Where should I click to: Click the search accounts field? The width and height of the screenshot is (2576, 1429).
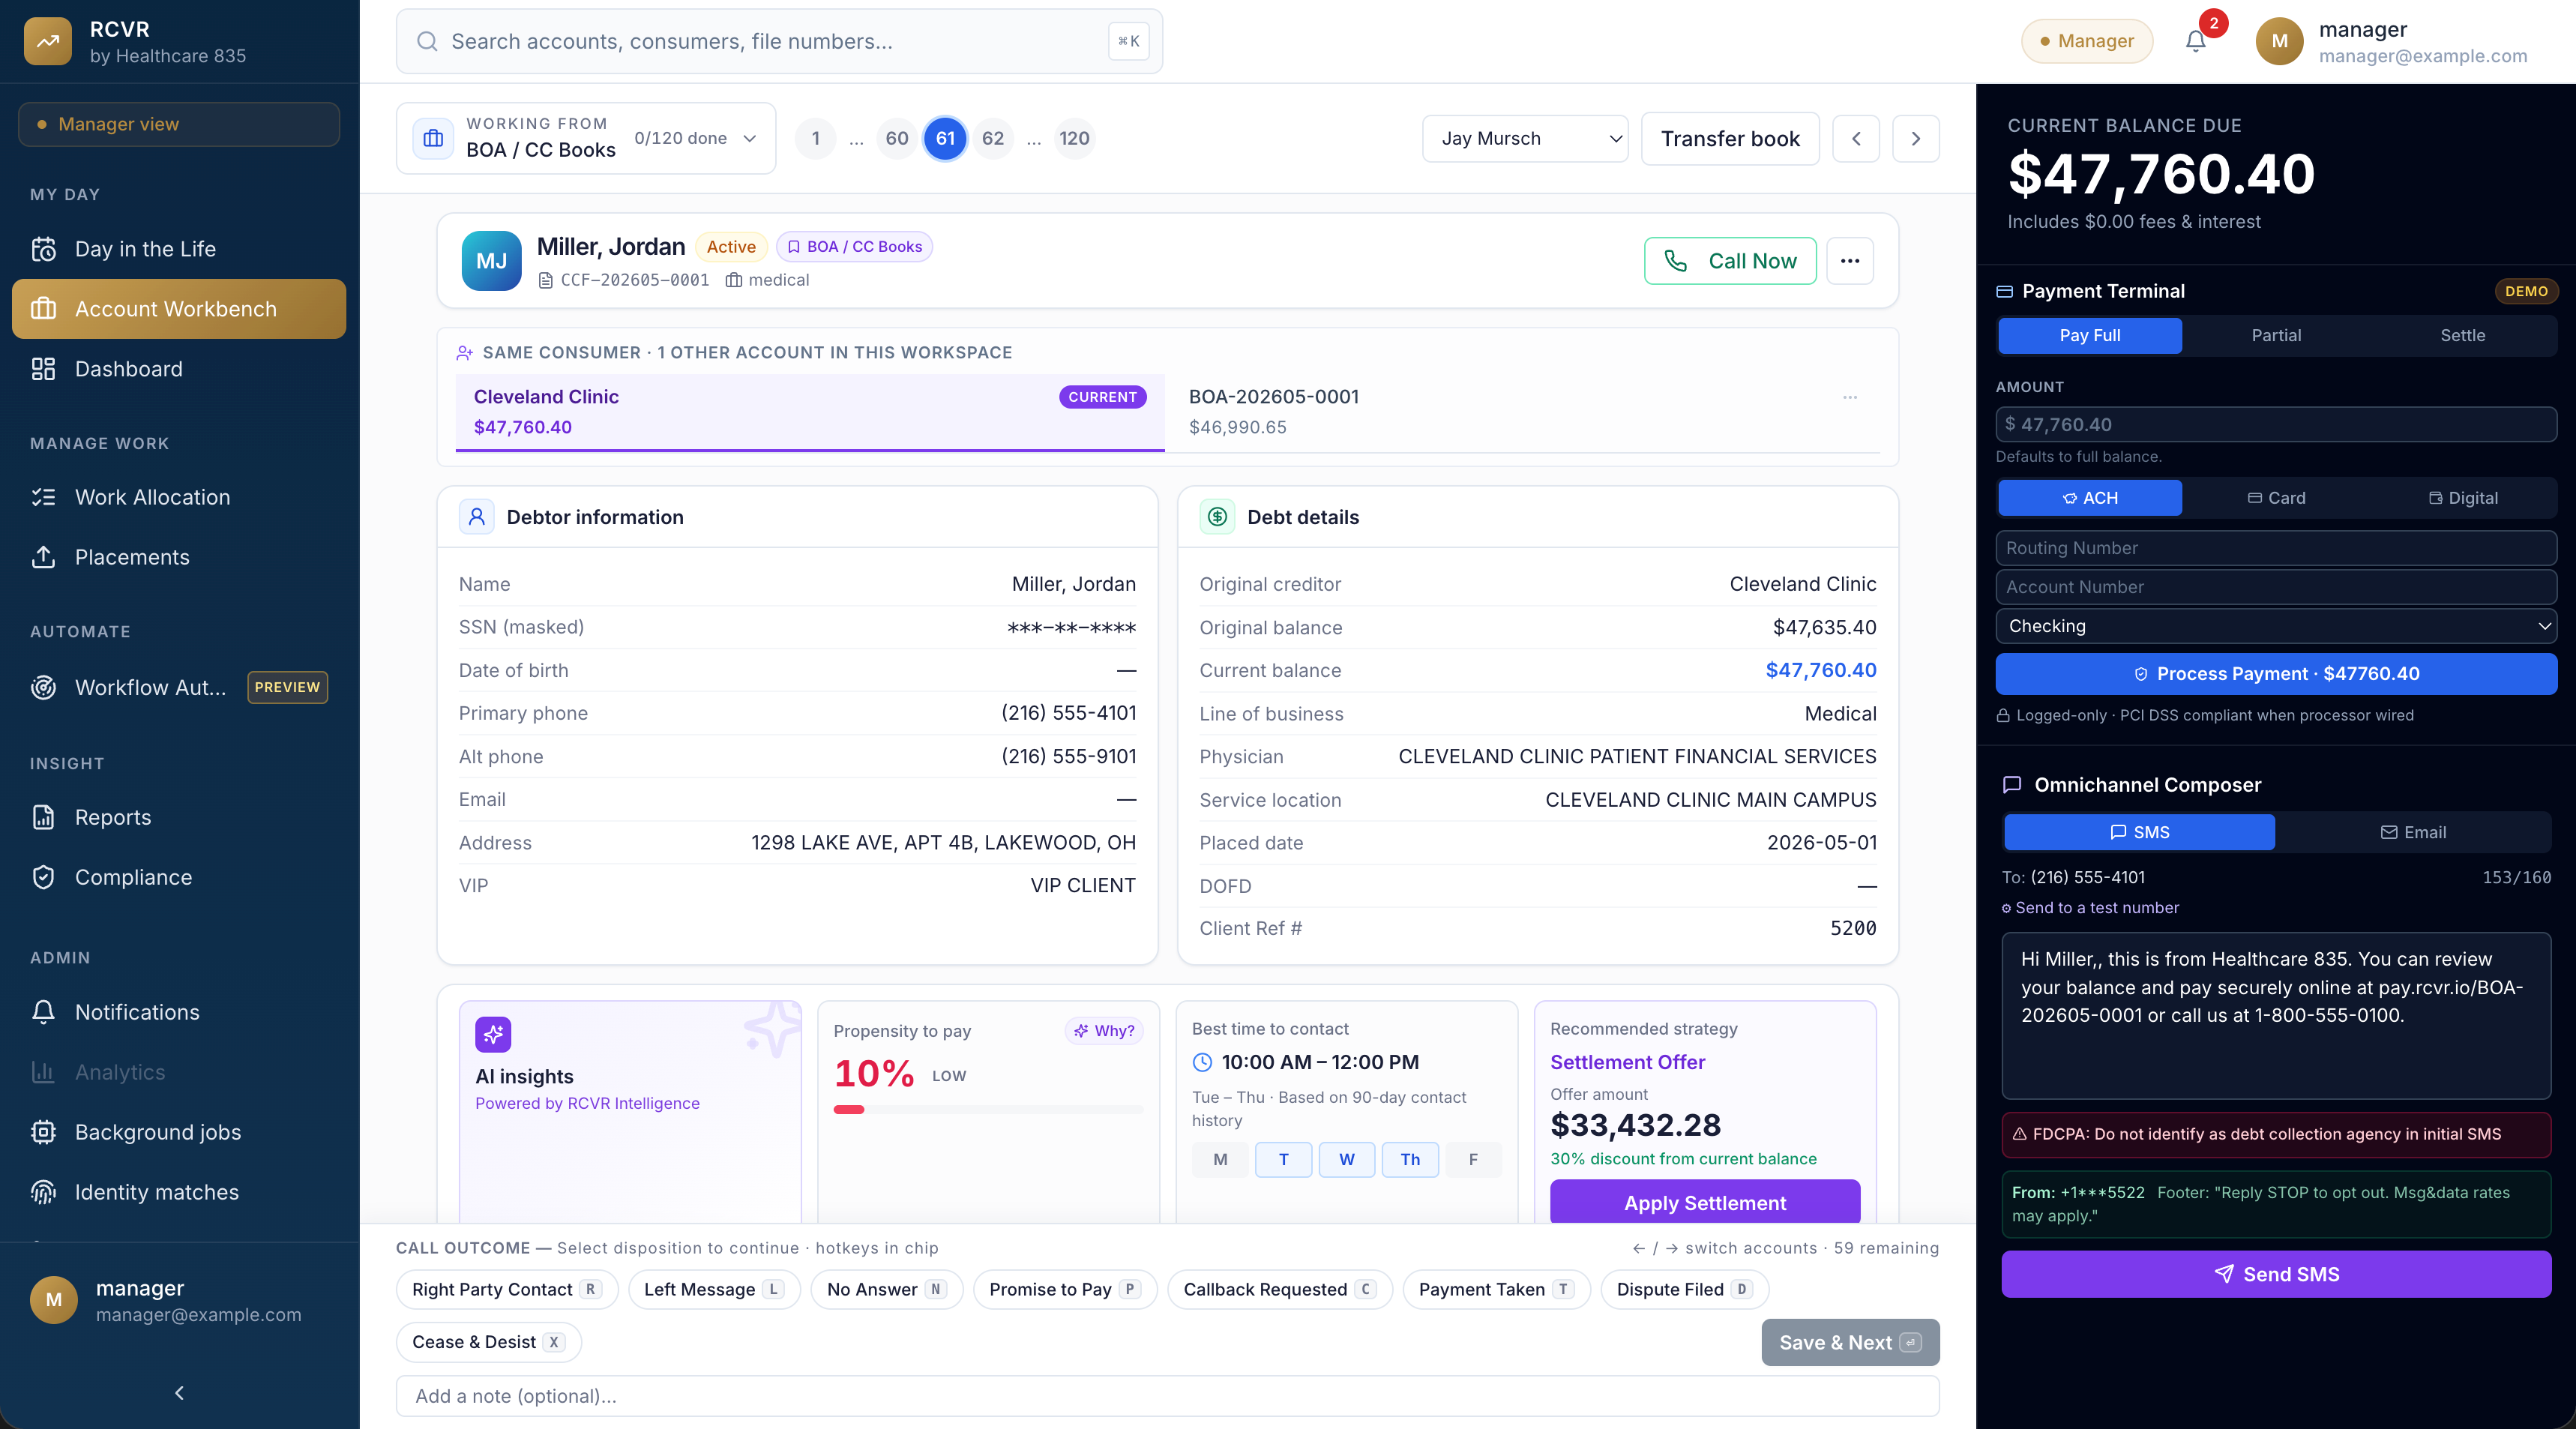[779, 41]
